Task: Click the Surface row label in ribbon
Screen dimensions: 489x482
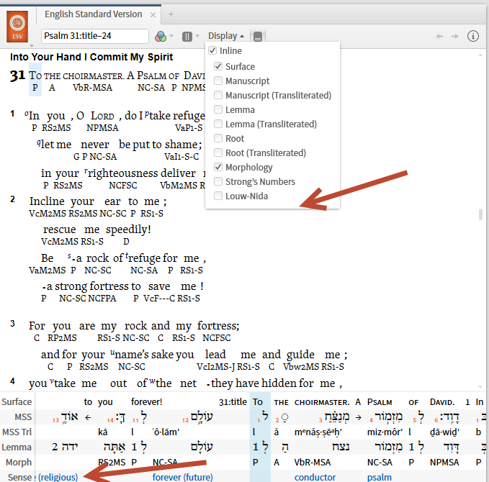Action: (x=17, y=402)
